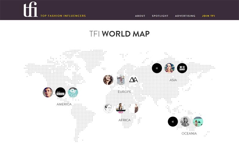This screenshot has height=152, width=239.
Task: Select the EUROPE region label
Action: [125, 92]
